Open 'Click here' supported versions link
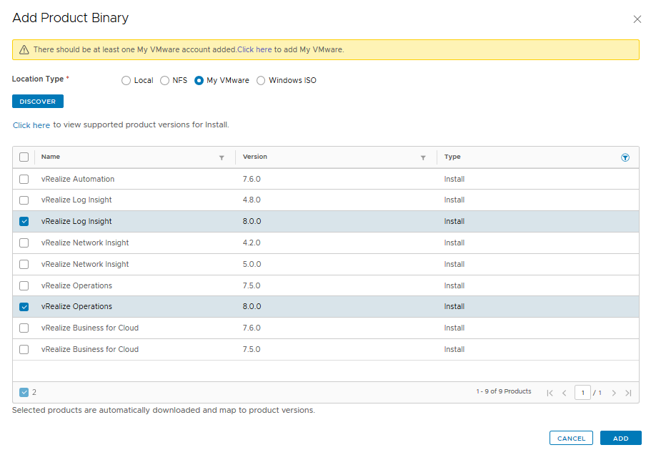 pos(31,125)
